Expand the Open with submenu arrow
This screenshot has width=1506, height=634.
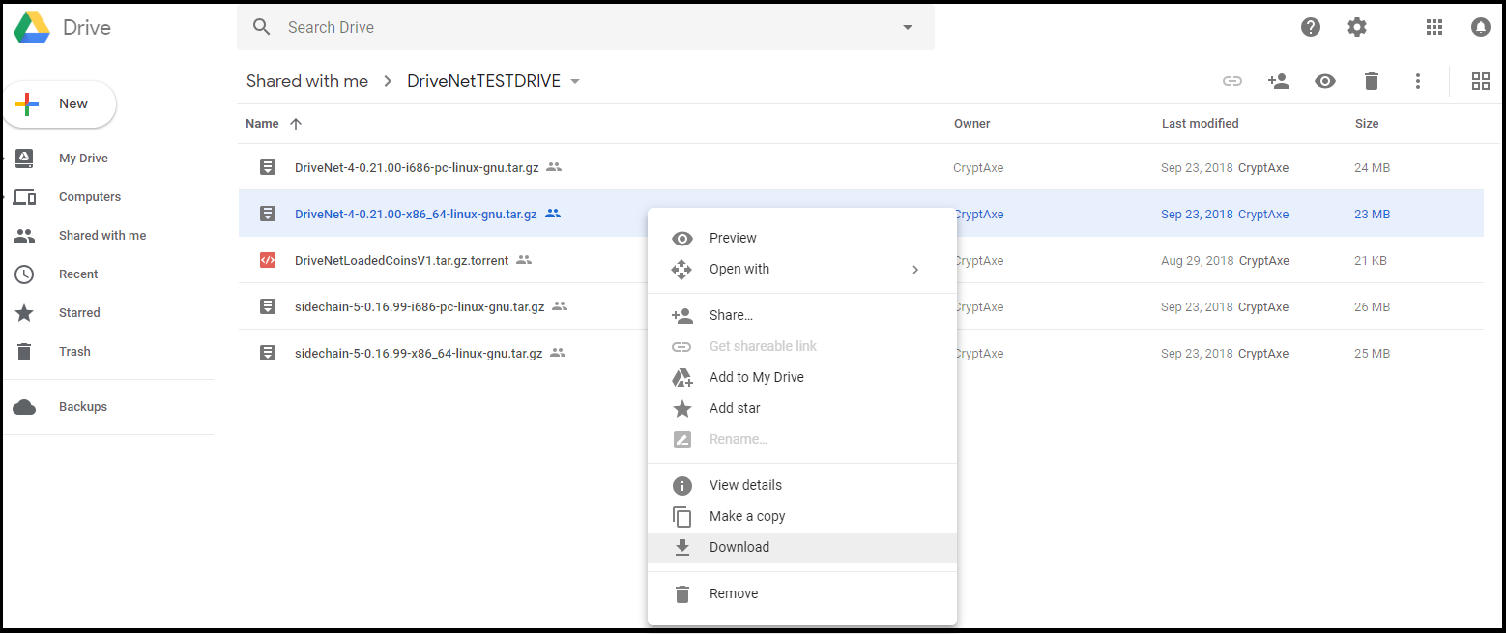click(915, 269)
